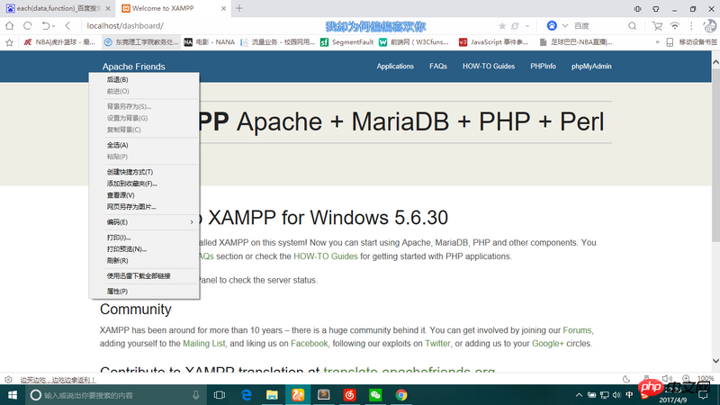The height and width of the screenshot is (405, 720).
Task: Open bookmarks star icon on bookmarks bar
Action: point(9,42)
